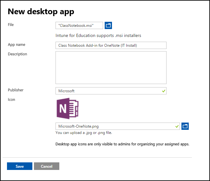Click the Publisher label
The width and height of the screenshot is (210, 181).
[x=16, y=90]
